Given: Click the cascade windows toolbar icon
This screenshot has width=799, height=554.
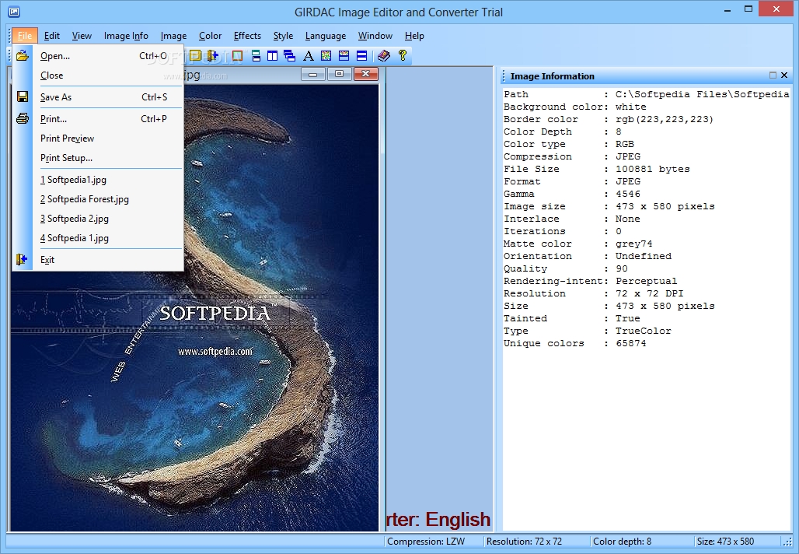Looking at the screenshot, I should (289, 55).
